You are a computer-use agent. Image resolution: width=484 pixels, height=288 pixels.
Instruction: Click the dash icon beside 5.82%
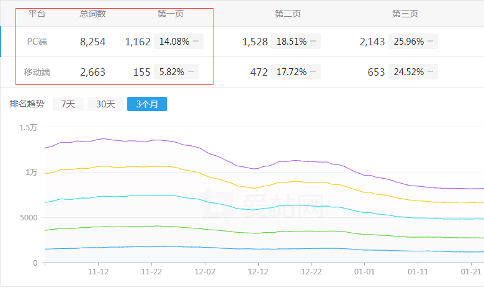[x=192, y=72]
